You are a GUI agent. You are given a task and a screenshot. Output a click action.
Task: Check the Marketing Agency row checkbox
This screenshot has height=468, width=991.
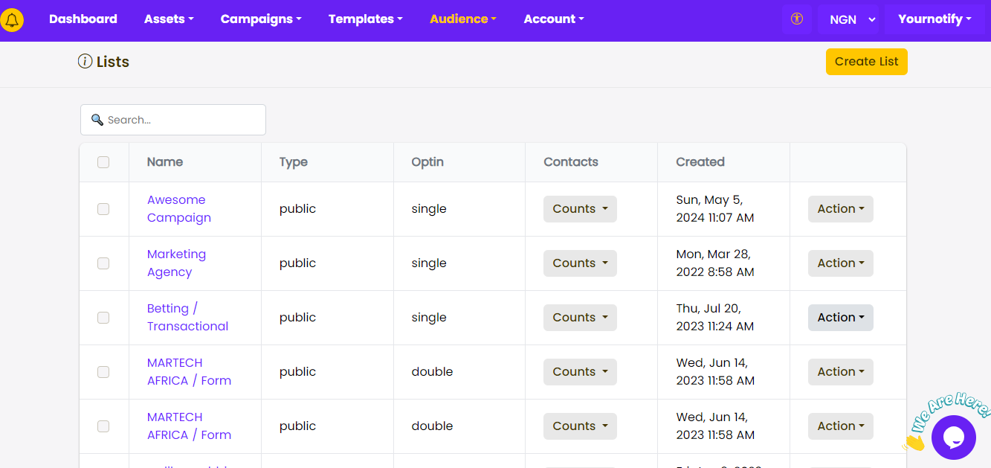(x=103, y=263)
